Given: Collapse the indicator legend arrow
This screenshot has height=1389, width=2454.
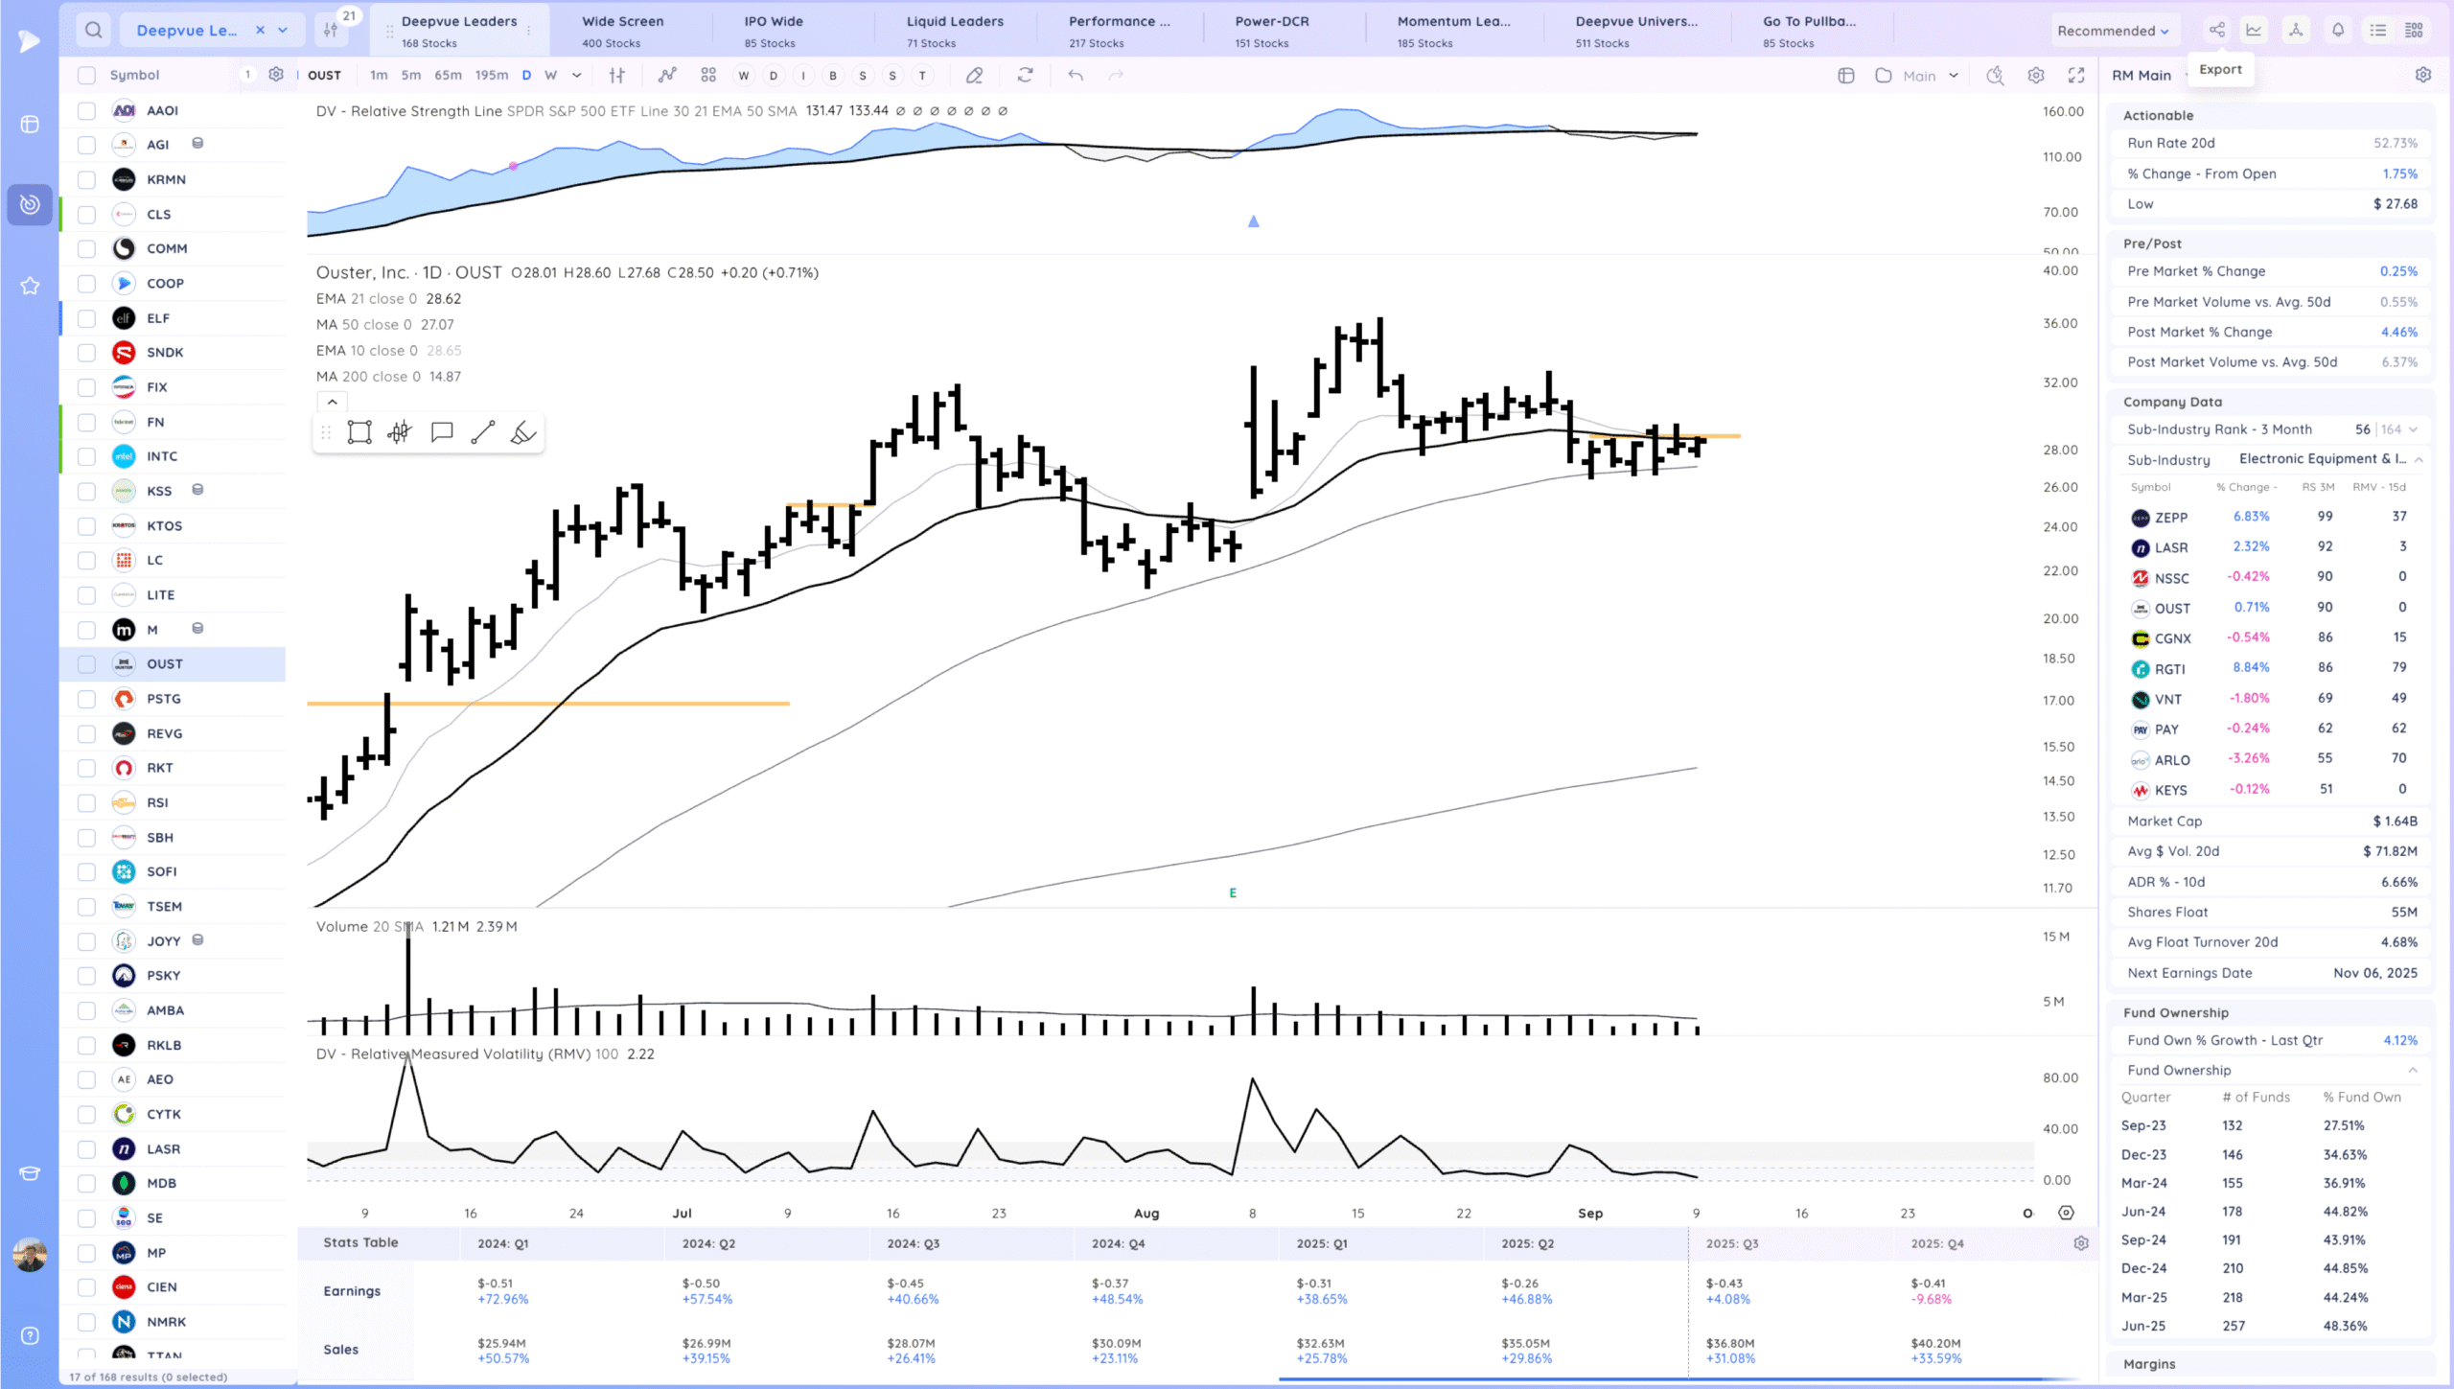Looking at the screenshot, I should [x=332, y=402].
